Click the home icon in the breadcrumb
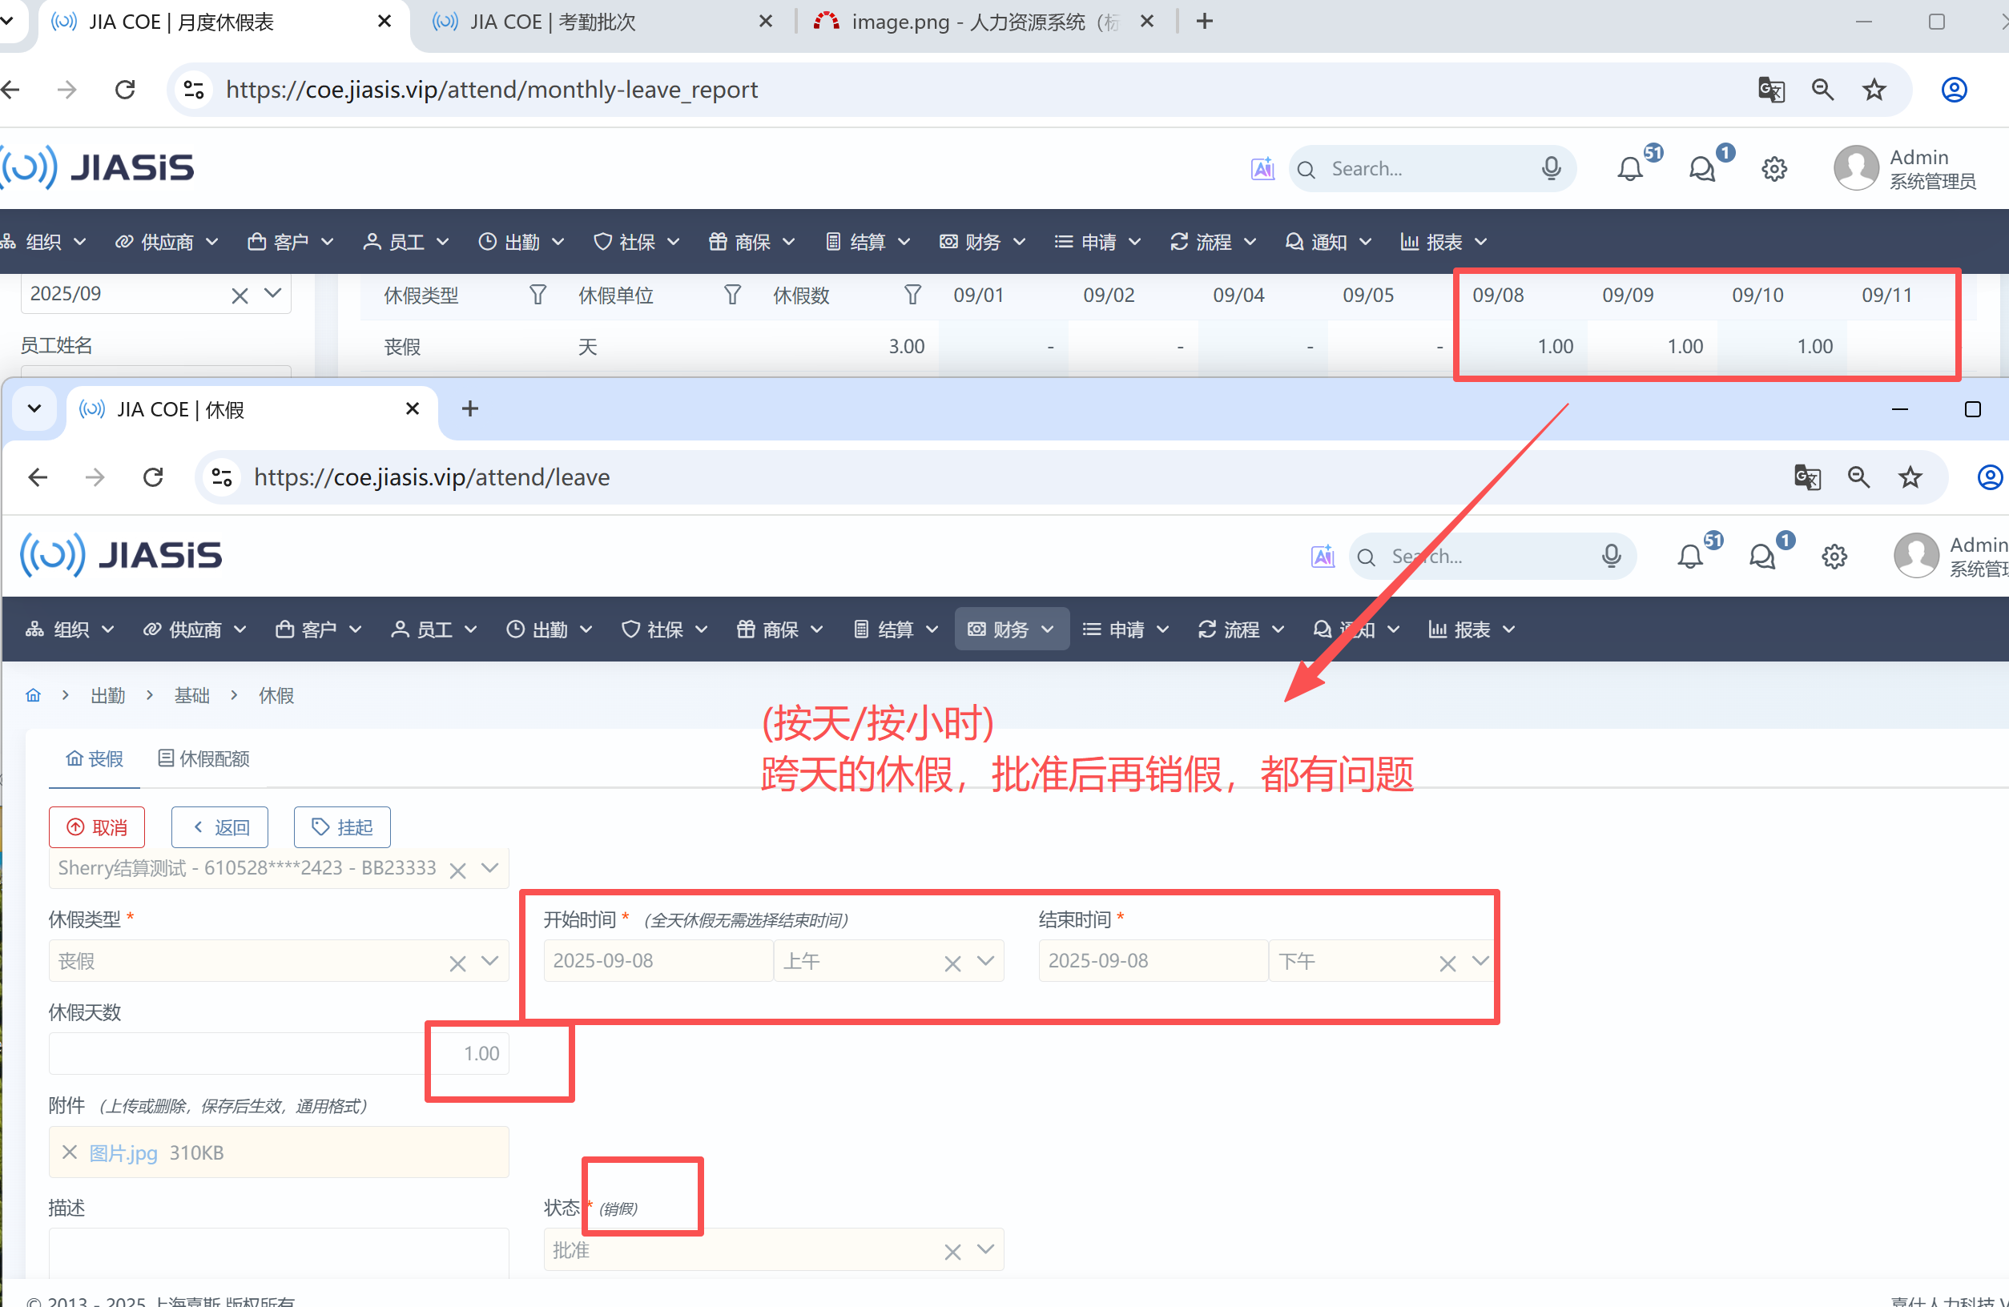Viewport: 2009px width, 1307px height. [33, 695]
